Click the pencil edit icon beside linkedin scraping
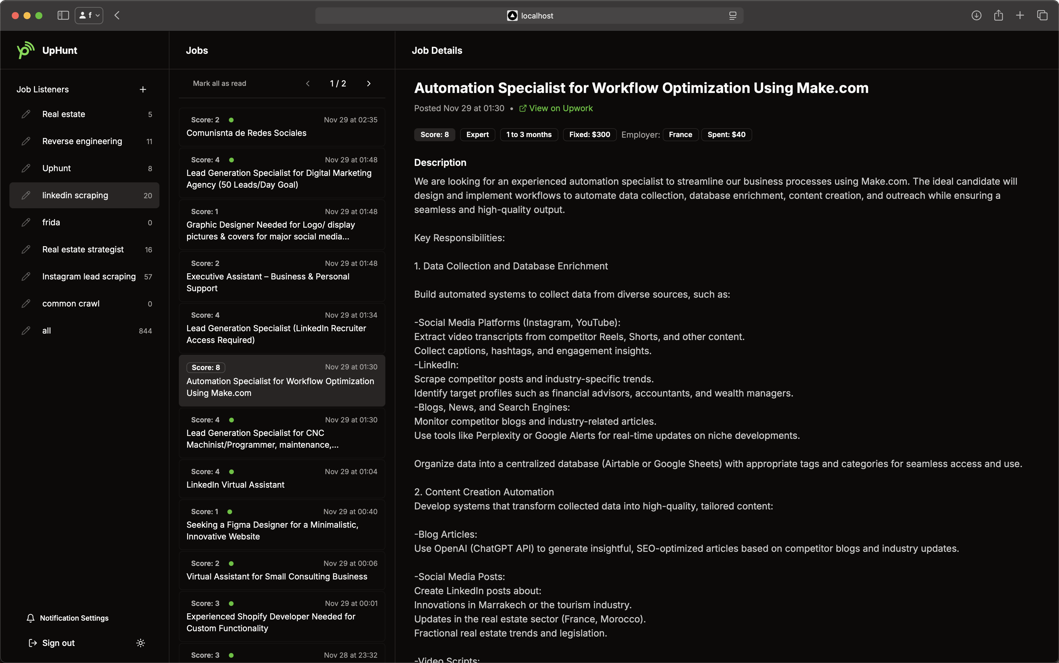The width and height of the screenshot is (1059, 663). coord(26,195)
